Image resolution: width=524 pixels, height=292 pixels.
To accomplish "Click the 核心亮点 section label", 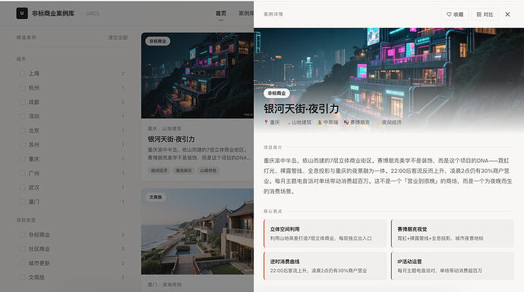I will click(x=273, y=212).
